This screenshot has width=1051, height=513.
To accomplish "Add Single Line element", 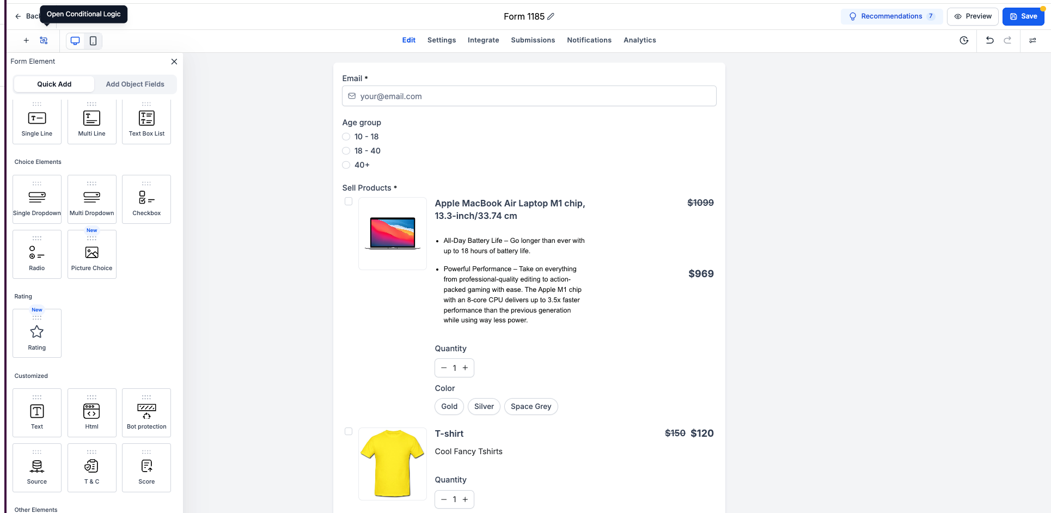I will coord(37,122).
